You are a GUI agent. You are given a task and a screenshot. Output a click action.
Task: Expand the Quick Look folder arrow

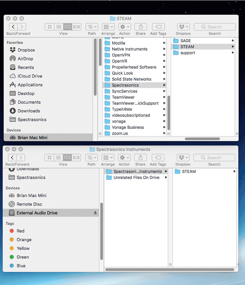tap(164, 73)
